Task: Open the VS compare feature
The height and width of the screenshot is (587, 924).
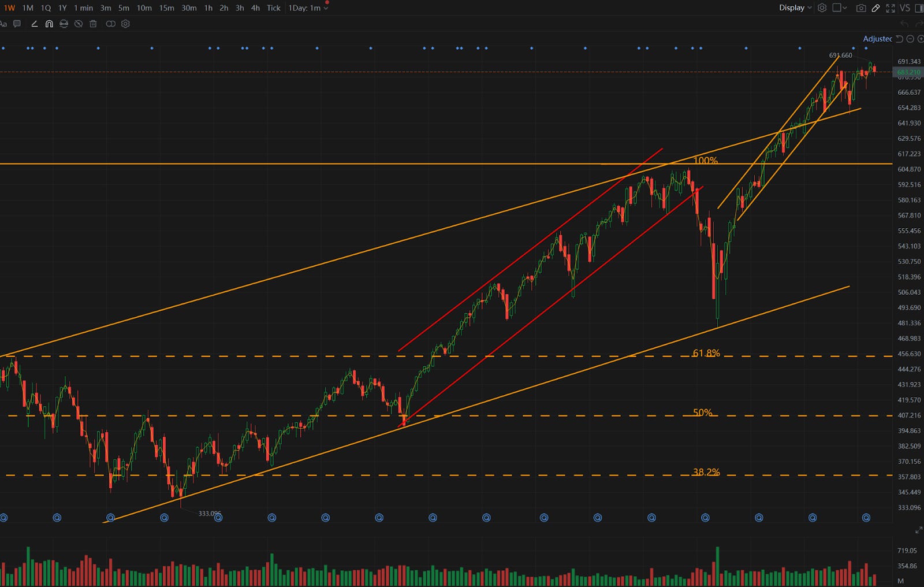Action: (905, 8)
